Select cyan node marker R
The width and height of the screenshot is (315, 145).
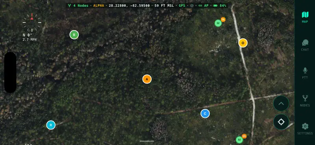click(51, 125)
